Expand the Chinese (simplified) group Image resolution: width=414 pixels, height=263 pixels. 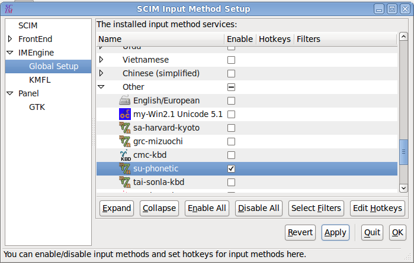pyautogui.click(x=101, y=73)
